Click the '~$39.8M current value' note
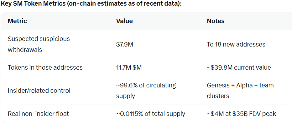Screen dimensions: 292x128 point(239,67)
